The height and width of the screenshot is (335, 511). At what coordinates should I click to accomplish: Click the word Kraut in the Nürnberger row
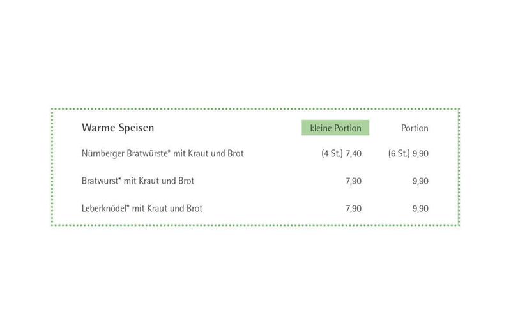click(198, 153)
